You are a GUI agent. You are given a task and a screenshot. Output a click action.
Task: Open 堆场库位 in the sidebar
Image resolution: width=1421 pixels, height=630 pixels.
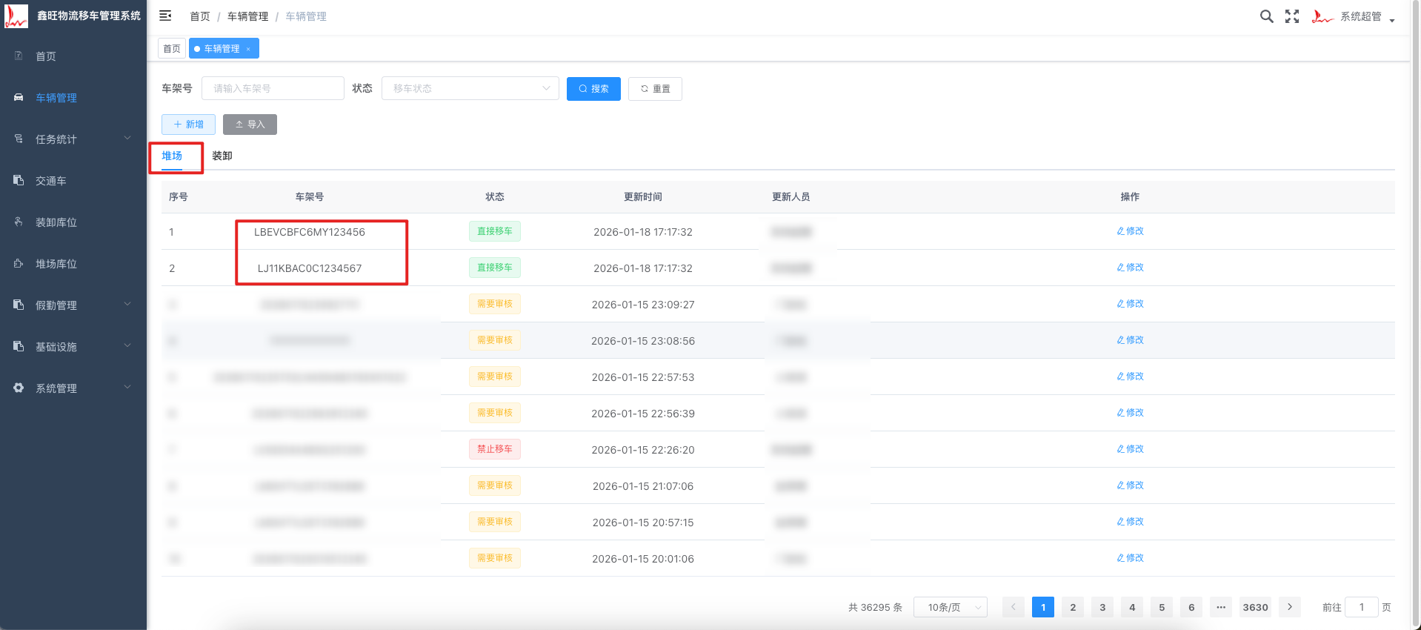pos(56,264)
